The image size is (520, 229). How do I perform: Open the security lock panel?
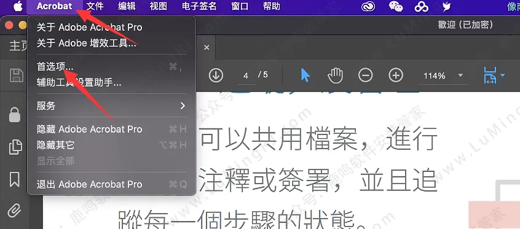[15, 115]
